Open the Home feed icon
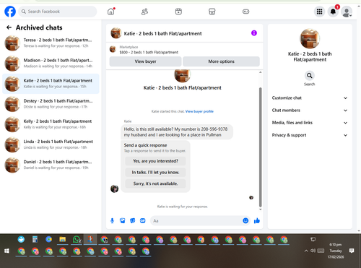 [111, 12]
